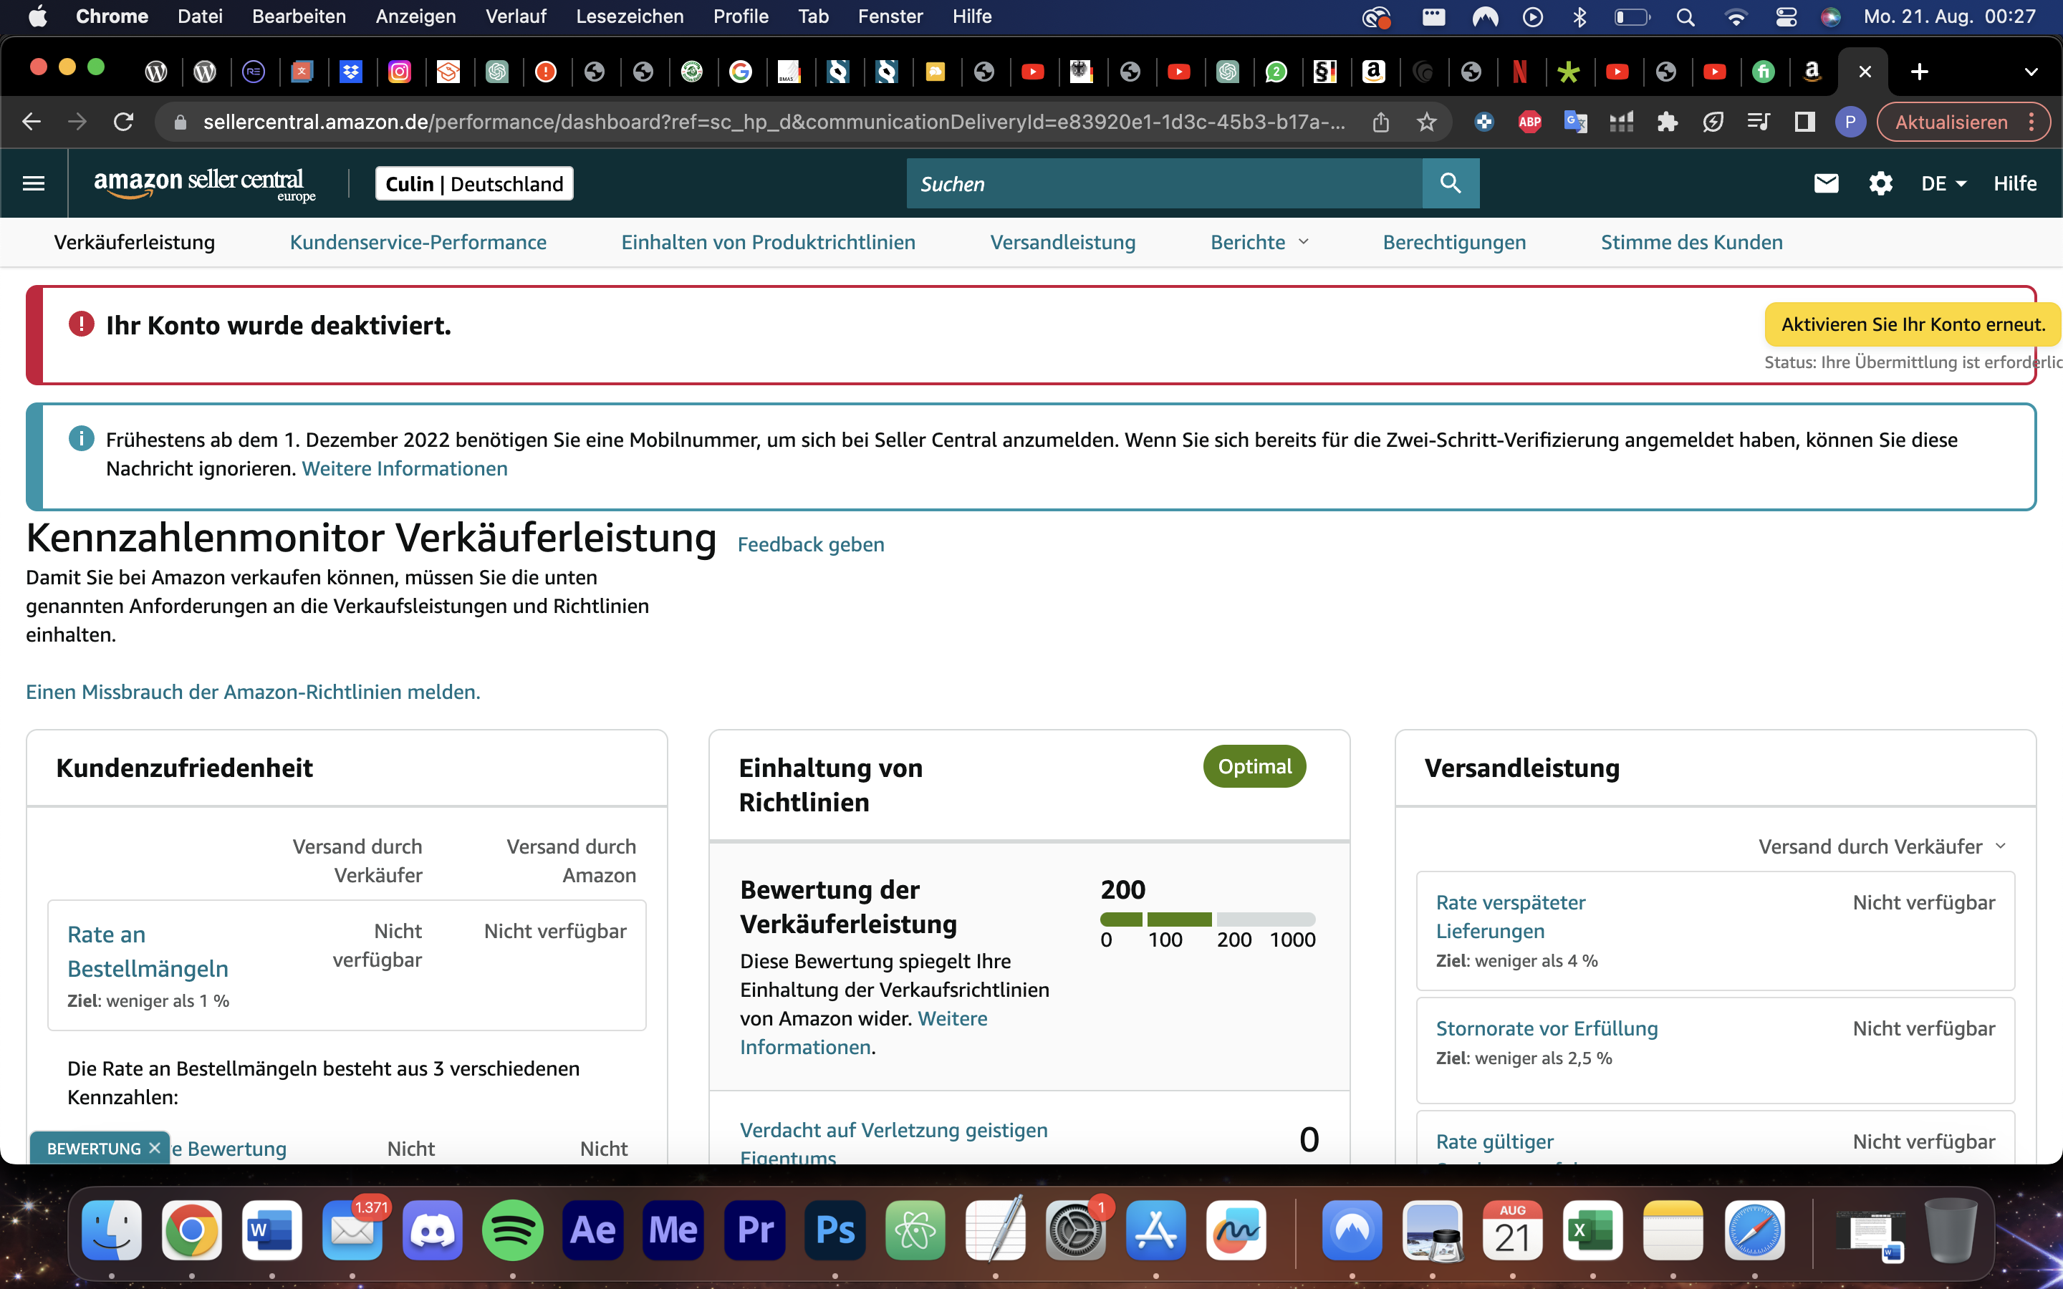Open the Versandleistung tab

(1062, 242)
